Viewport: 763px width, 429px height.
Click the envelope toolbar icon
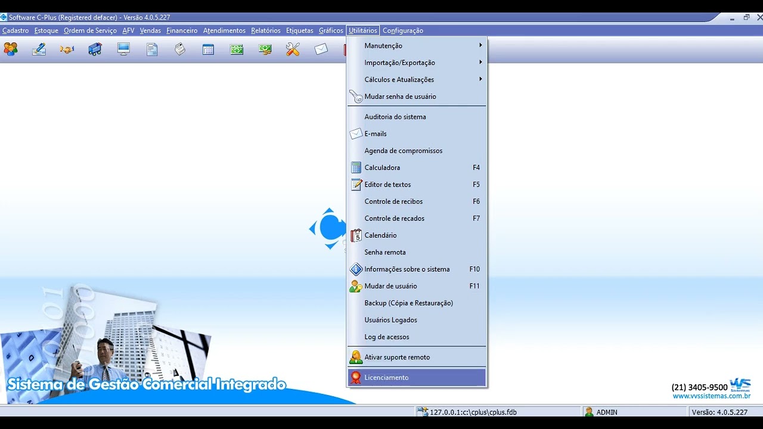tap(321, 49)
